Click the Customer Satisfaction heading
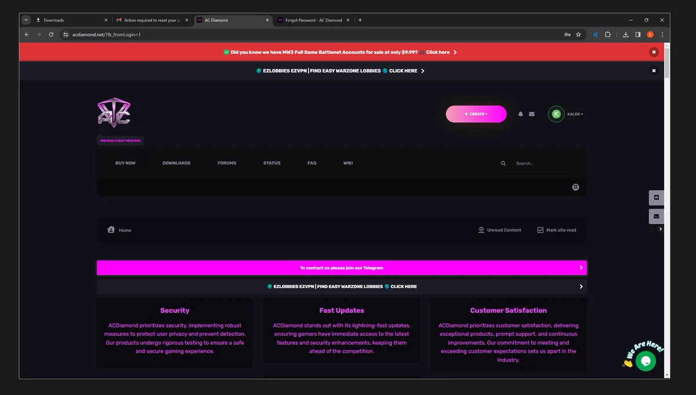This screenshot has width=696, height=395. (x=508, y=310)
